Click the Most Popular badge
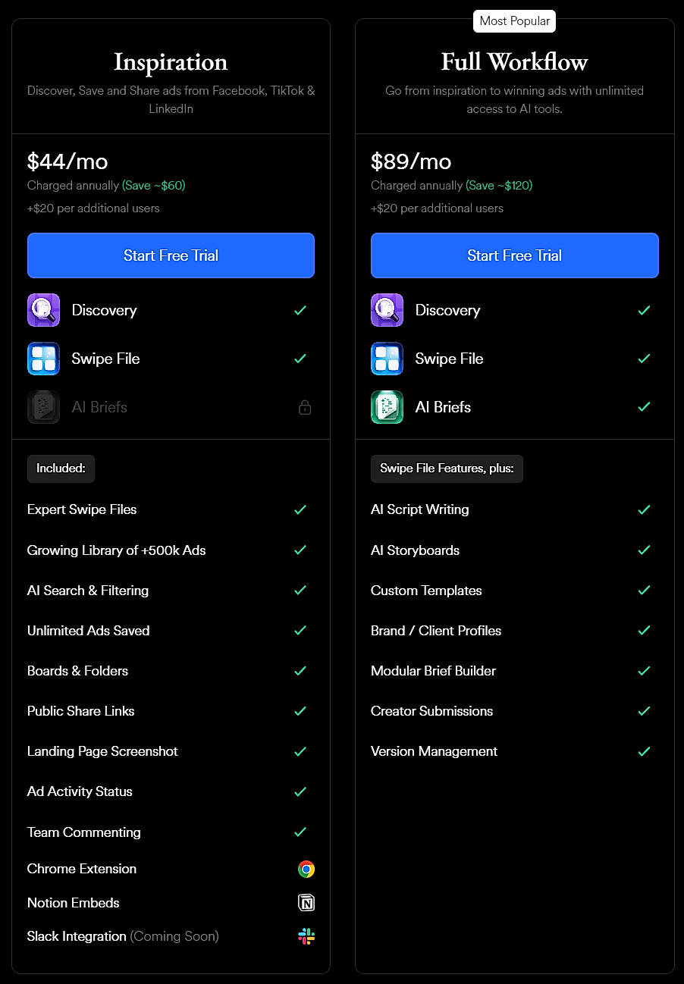684x984 pixels. (x=514, y=21)
